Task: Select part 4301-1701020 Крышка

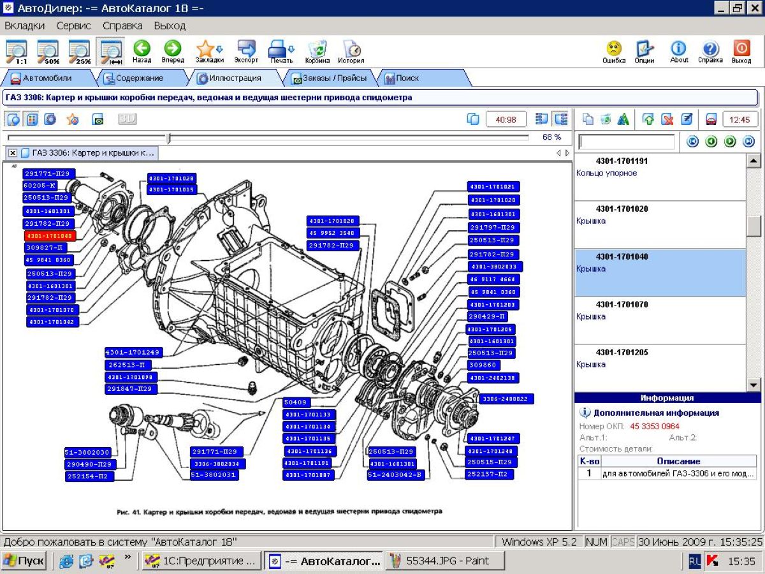Action: (660, 224)
